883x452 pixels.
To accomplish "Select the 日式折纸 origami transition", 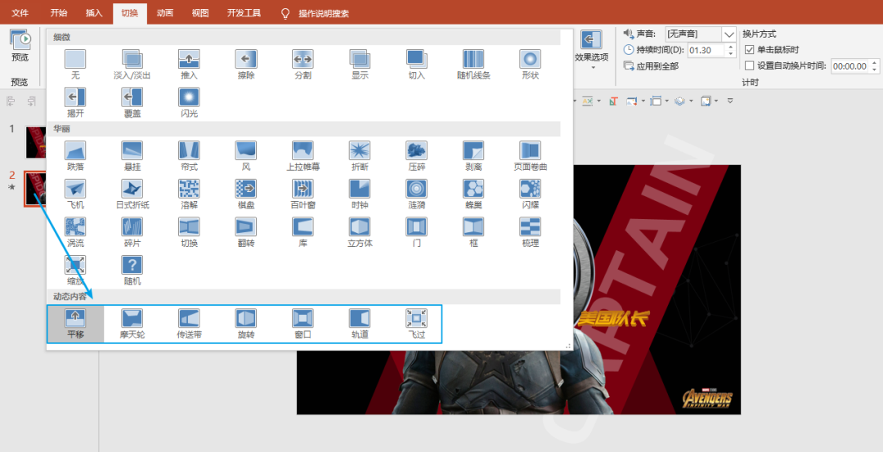I will point(132,195).
